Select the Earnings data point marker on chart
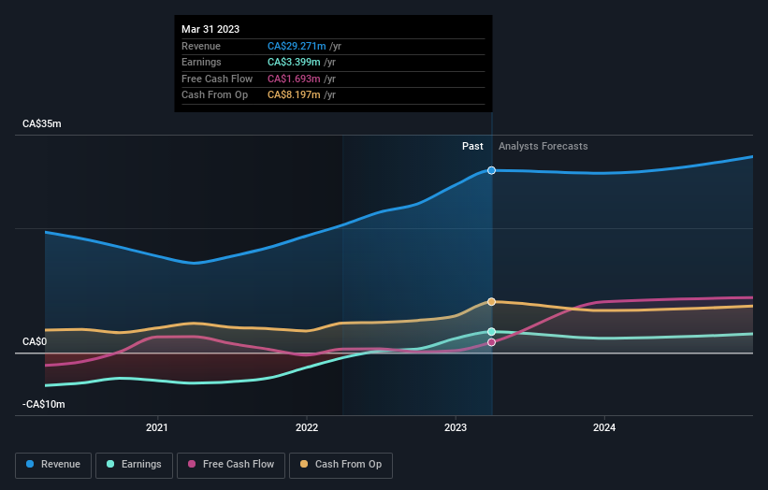Screen dimensions: 768x490 point(491,332)
